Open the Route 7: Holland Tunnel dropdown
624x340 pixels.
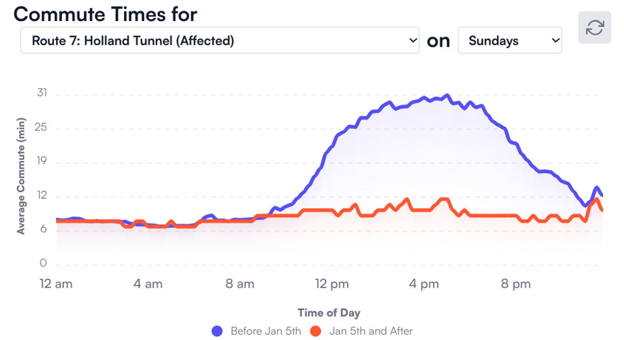(220, 41)
